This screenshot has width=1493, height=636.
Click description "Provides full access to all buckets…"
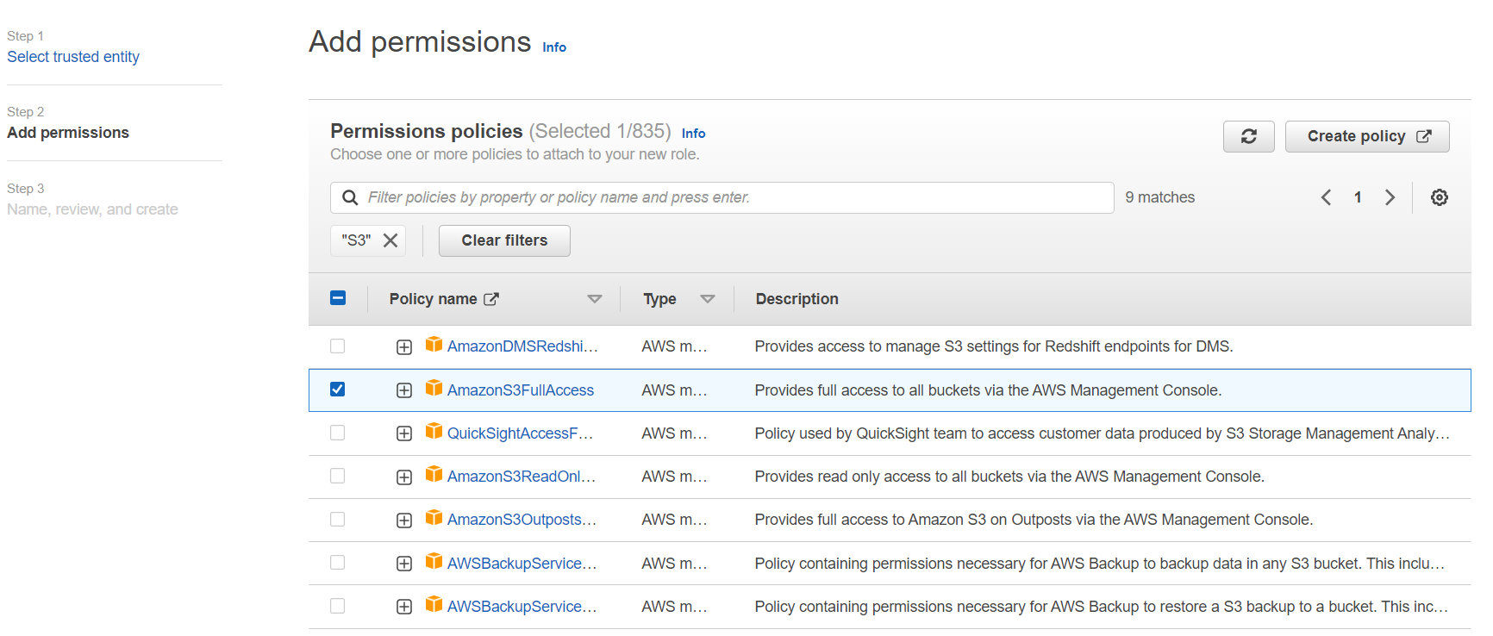(x=988, y=390)
